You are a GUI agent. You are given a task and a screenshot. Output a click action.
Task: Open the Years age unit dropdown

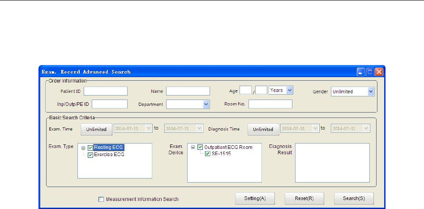289,90
